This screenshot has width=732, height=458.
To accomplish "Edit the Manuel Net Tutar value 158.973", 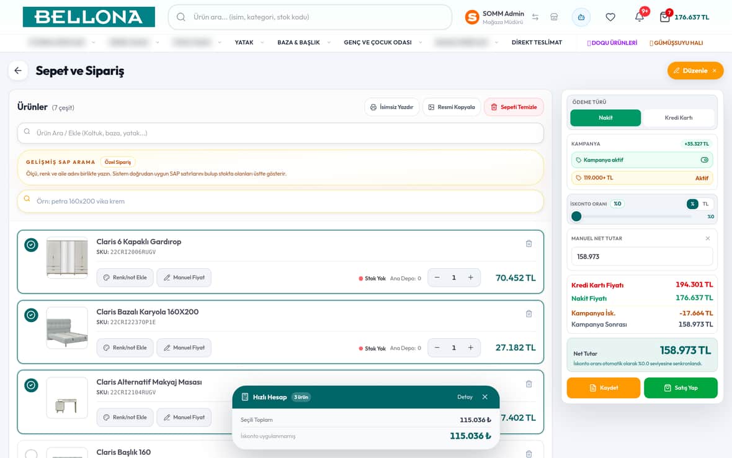I will point(642,256).
